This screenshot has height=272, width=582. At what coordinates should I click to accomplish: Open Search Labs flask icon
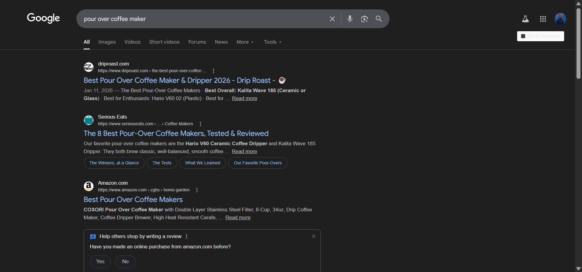point(525,19)
